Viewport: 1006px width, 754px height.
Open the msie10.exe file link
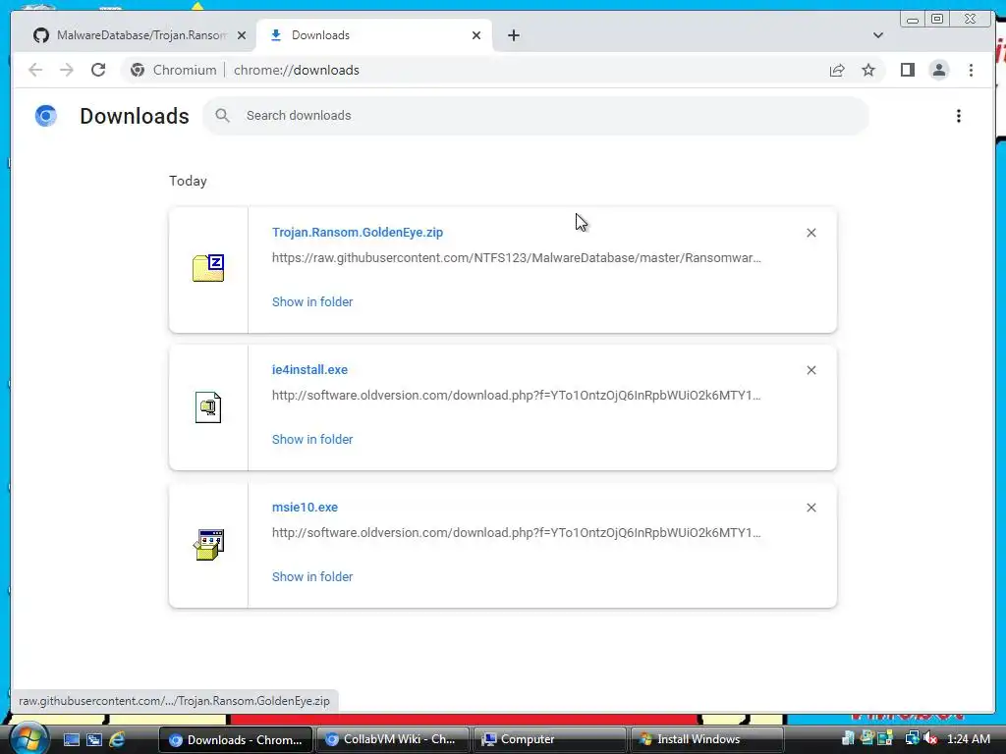click(305, 508)
